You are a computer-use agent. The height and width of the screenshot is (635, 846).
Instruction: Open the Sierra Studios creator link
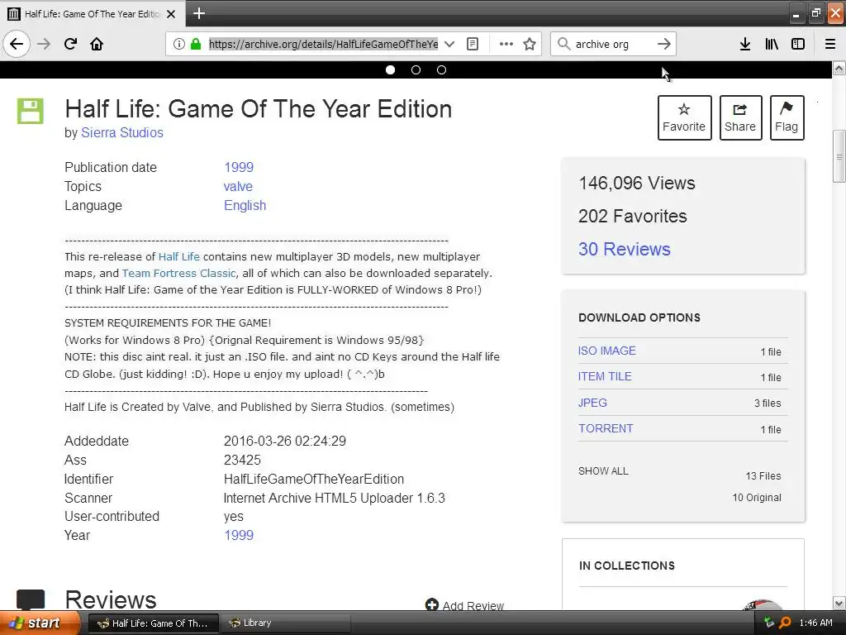(122, 133)
